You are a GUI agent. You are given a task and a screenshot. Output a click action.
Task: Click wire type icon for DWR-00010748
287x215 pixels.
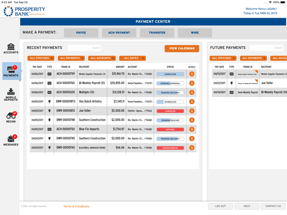49,120
